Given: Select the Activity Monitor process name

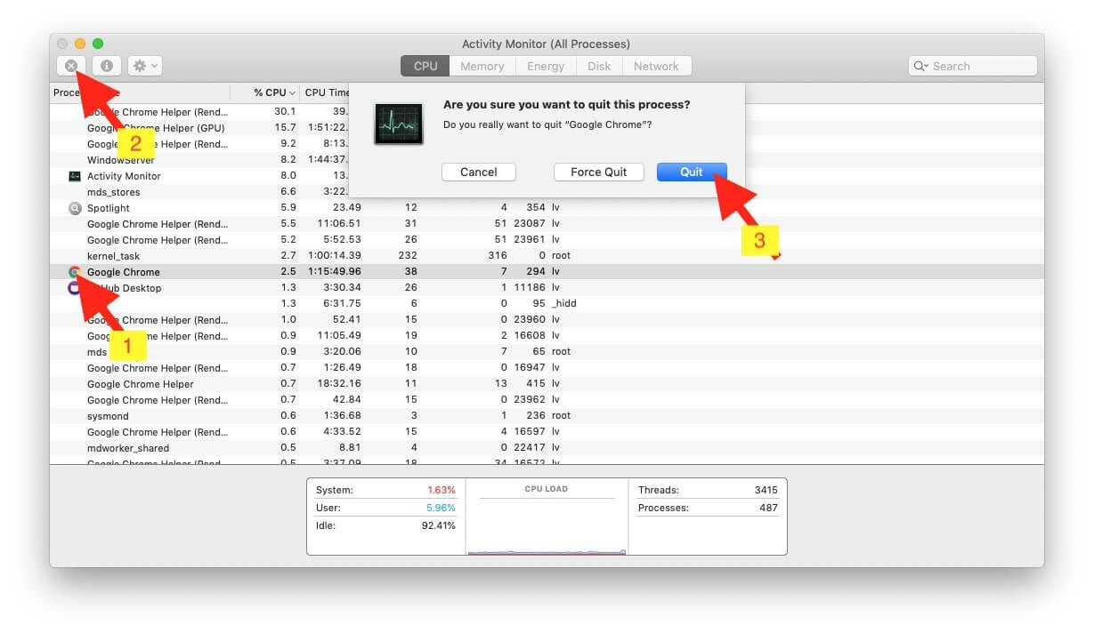Looking at the screenshot, I should pyautogui.click(x=124, y=176).
